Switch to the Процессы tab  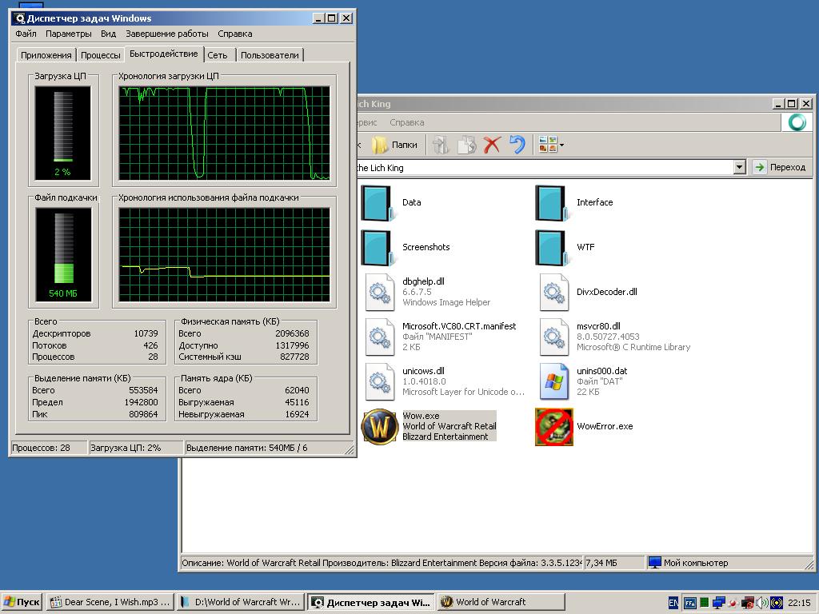coord(101,55)
